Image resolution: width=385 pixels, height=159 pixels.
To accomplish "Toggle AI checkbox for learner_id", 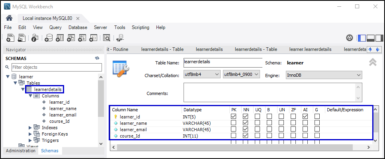I will (305, 116).
